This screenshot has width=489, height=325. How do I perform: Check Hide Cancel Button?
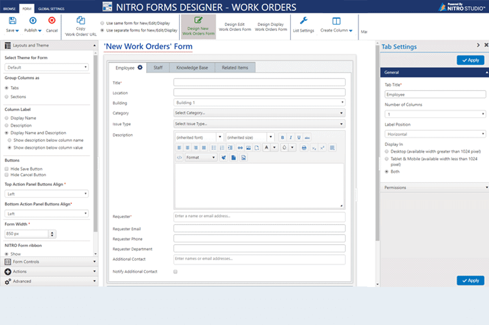pos(7,175)
